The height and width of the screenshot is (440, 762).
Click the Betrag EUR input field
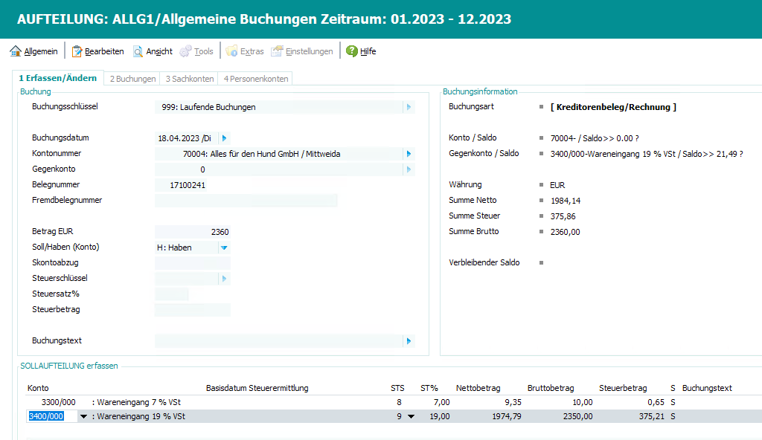pyautogui.click(x=193, y=232)
